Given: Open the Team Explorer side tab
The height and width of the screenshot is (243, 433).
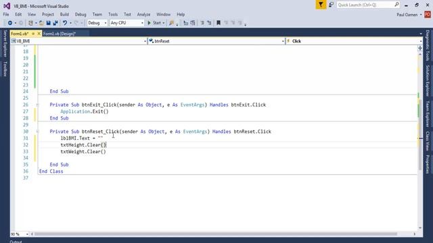Looking at the screenshot, I should click(x=428, y=114).
